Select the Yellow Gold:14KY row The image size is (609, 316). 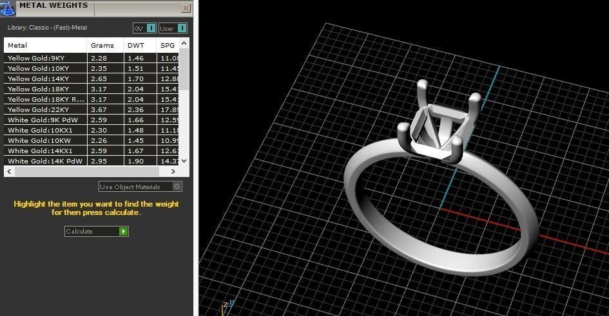[x=92, y=79]
